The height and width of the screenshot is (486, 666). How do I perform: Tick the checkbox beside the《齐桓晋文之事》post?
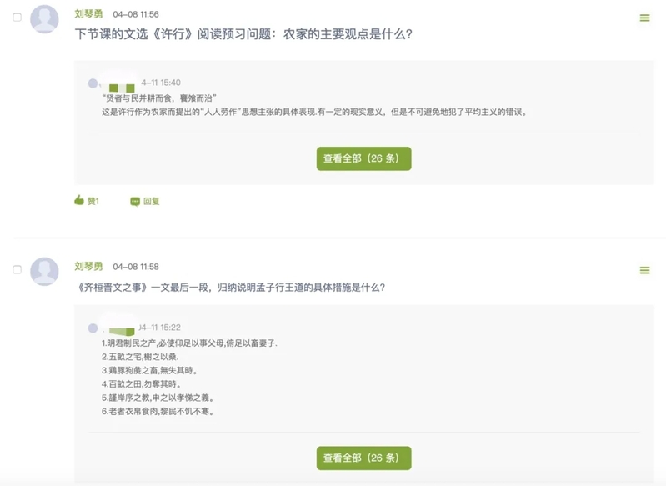tap(18, 270)
